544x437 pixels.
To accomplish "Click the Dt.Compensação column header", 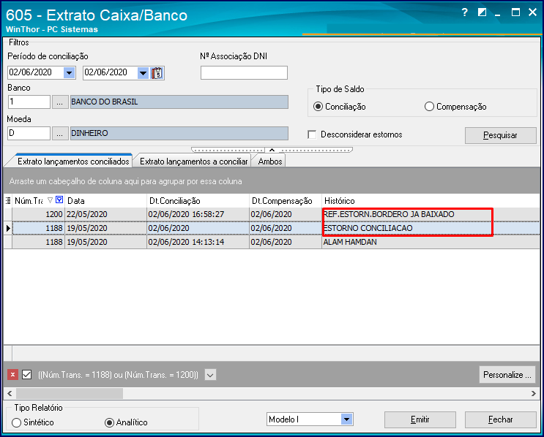I will 286,201.
